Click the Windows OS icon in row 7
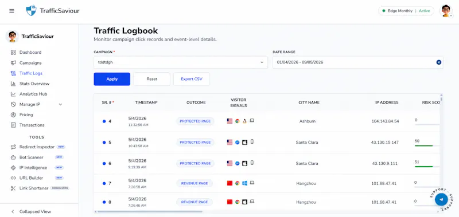The height and width of the screenshot is (217, 459). point(245,183)
